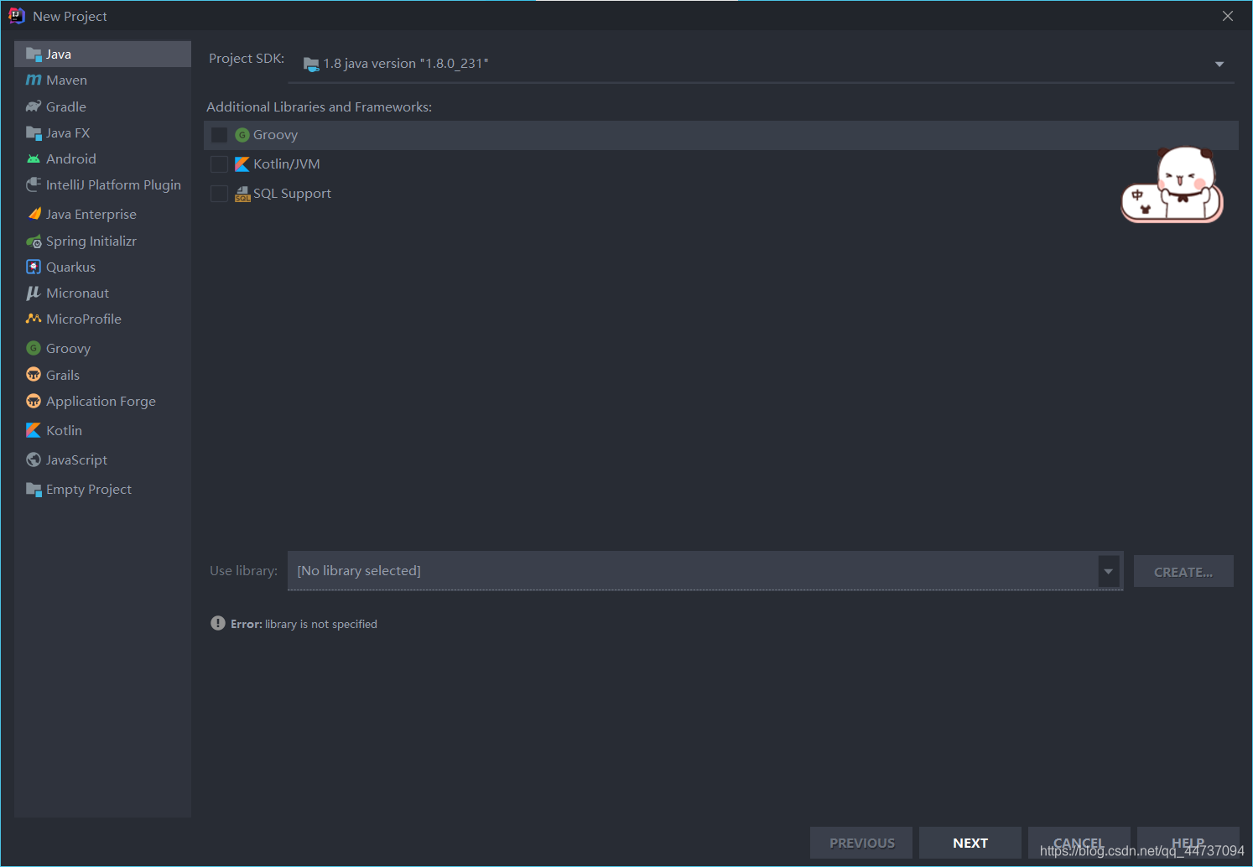Open the Use library dropdown arrow
This screenshot has height=867, width=1253.
click(1109, 571)
